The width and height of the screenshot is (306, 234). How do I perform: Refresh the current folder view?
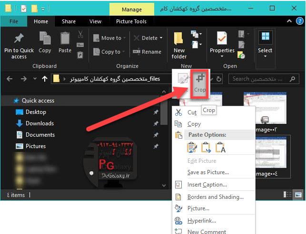click(x=219, y=79)
